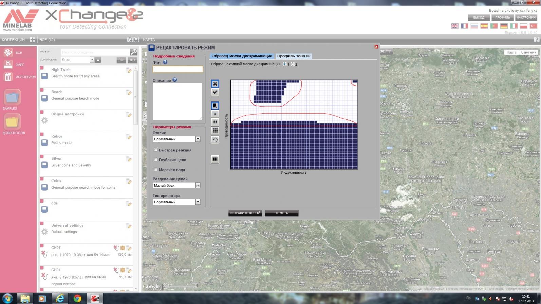This screenshot has width=541, height=304.
Task: Open the Тип ориентира dropdown
Action: [x=198, y=202]
